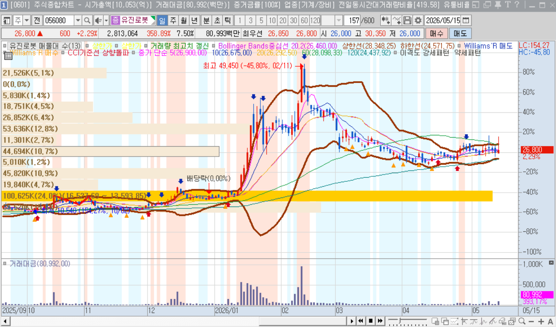Viewport: 556px width, 327px height.
Task: Click the 157 bar count input field
Action: coord(352,21)
